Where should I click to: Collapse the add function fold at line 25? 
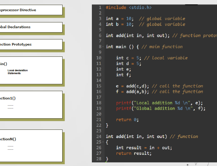[x=103, y=142]
